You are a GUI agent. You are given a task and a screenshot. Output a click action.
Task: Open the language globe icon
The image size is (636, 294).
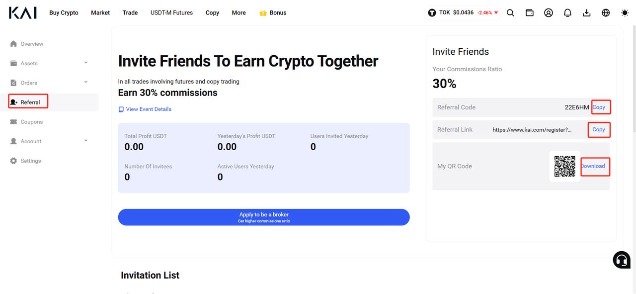(x=606, y=13)
